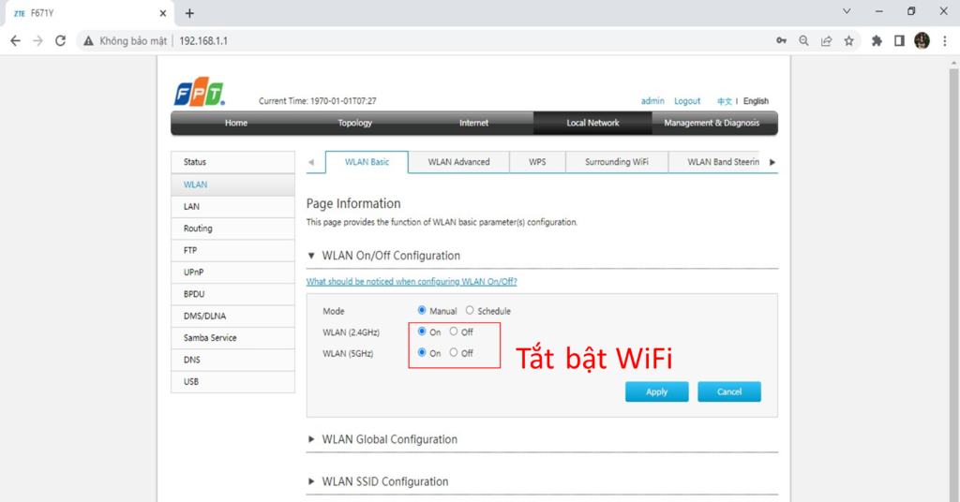Click the saved passwords key icon

point(781,41)
